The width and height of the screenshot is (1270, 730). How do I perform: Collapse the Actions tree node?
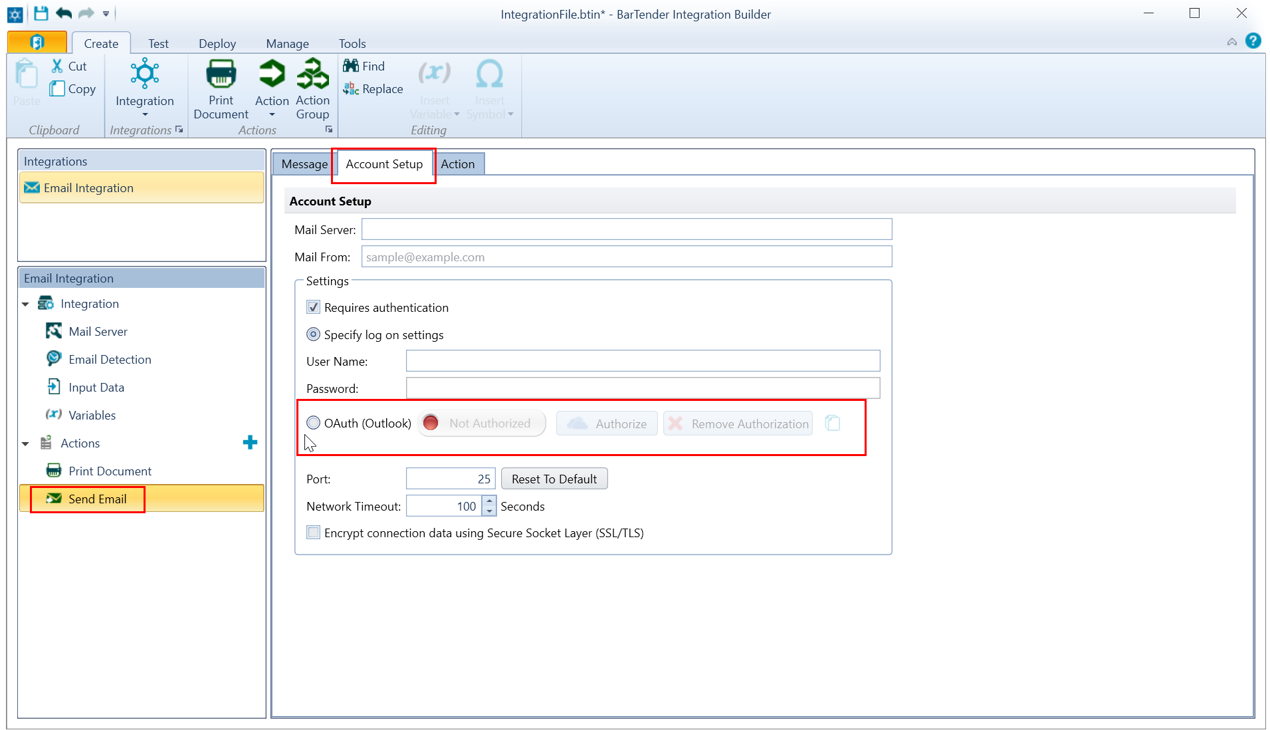25,443
